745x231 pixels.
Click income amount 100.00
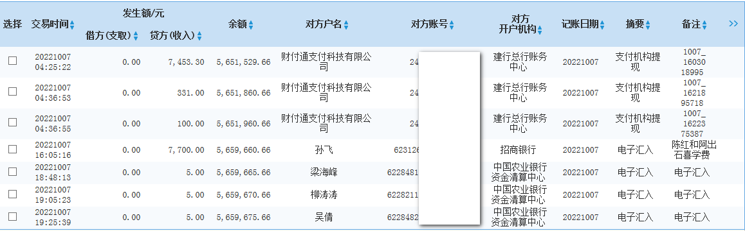(190, 124)
